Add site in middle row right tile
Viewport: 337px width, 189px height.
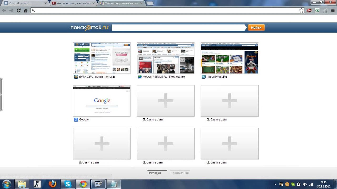coord(229,101)
